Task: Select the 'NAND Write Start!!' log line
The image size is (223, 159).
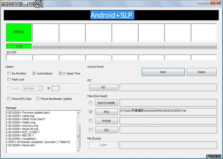Action: click(x=26, y=119)
